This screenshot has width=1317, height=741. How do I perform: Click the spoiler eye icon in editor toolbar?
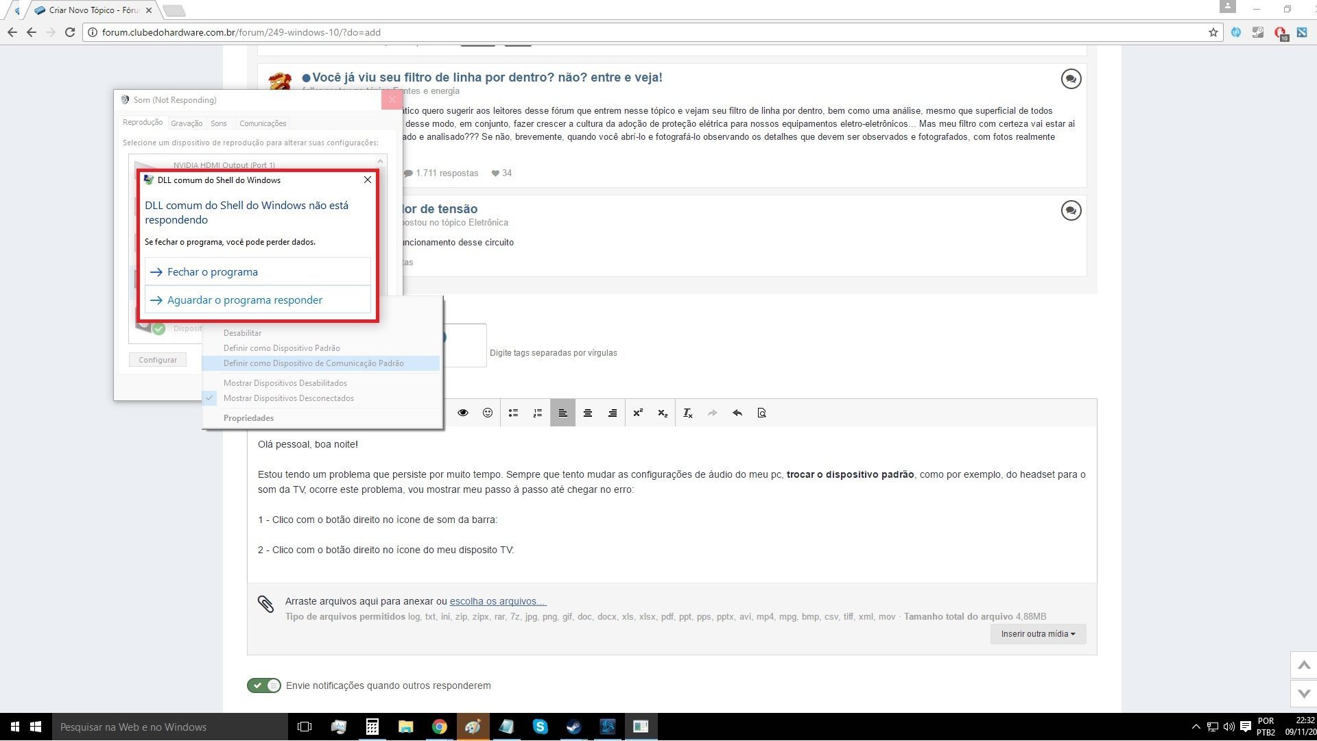[463, 413]
